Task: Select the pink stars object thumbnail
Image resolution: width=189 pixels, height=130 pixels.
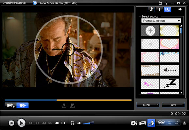Action: click(x=150, y=84)
